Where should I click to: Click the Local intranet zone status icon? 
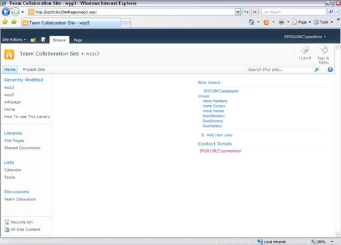point(260,241)
